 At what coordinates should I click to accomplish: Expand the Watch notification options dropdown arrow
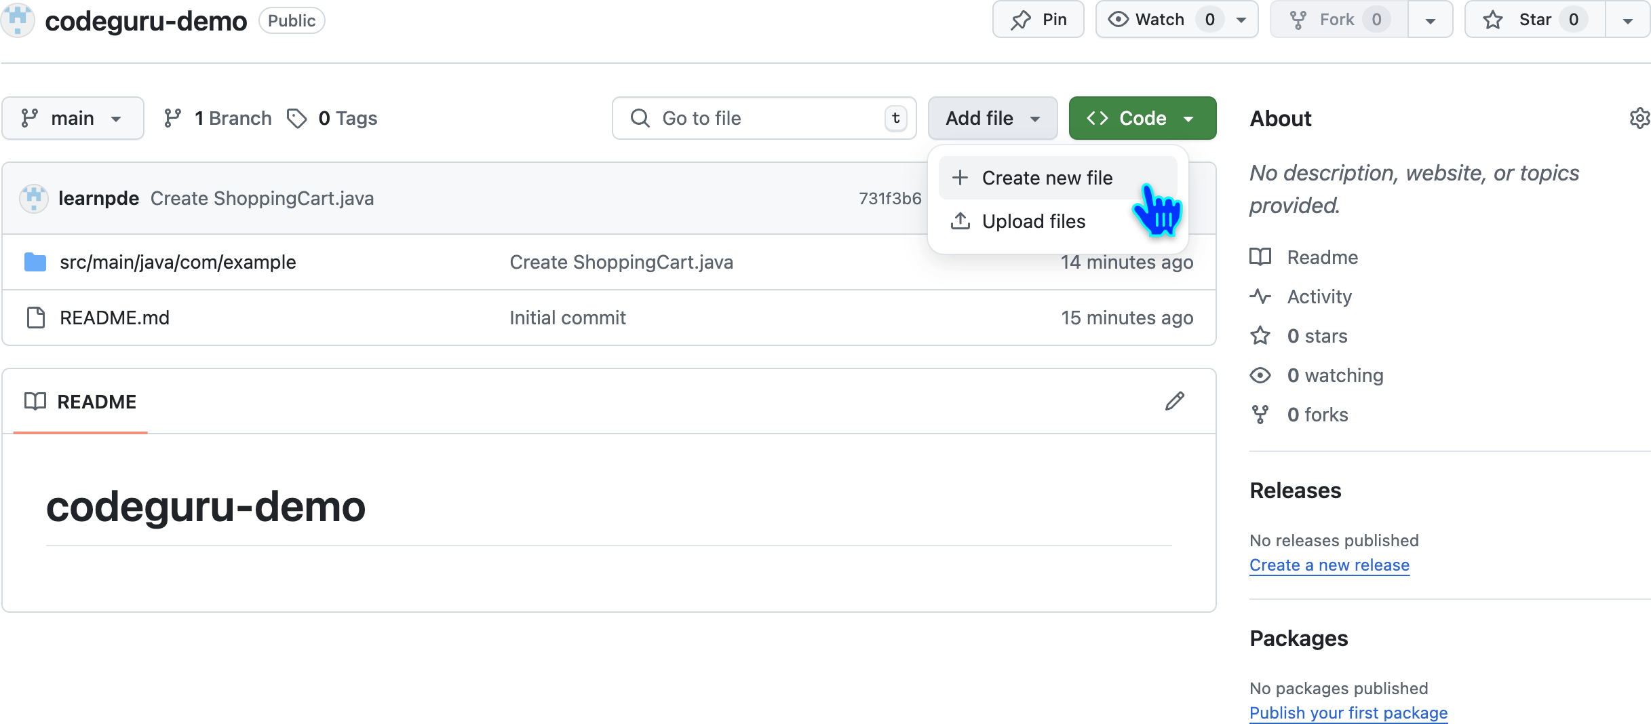click(1241, 20)
